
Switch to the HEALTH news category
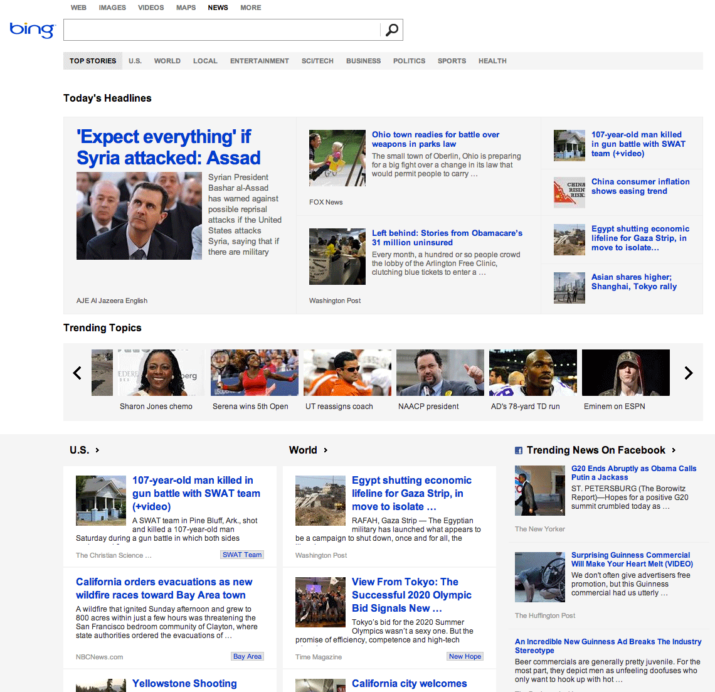(492, 61)
